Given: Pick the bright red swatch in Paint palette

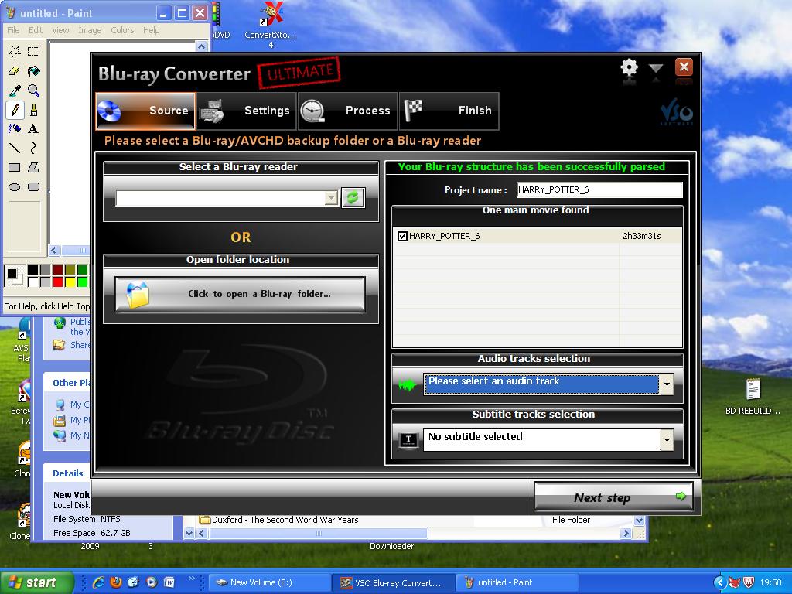Looking at the screenshot, I should [57, 282].
